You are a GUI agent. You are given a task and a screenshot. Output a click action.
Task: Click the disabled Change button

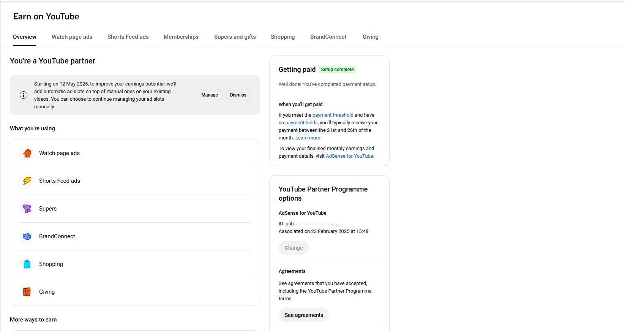294,248
